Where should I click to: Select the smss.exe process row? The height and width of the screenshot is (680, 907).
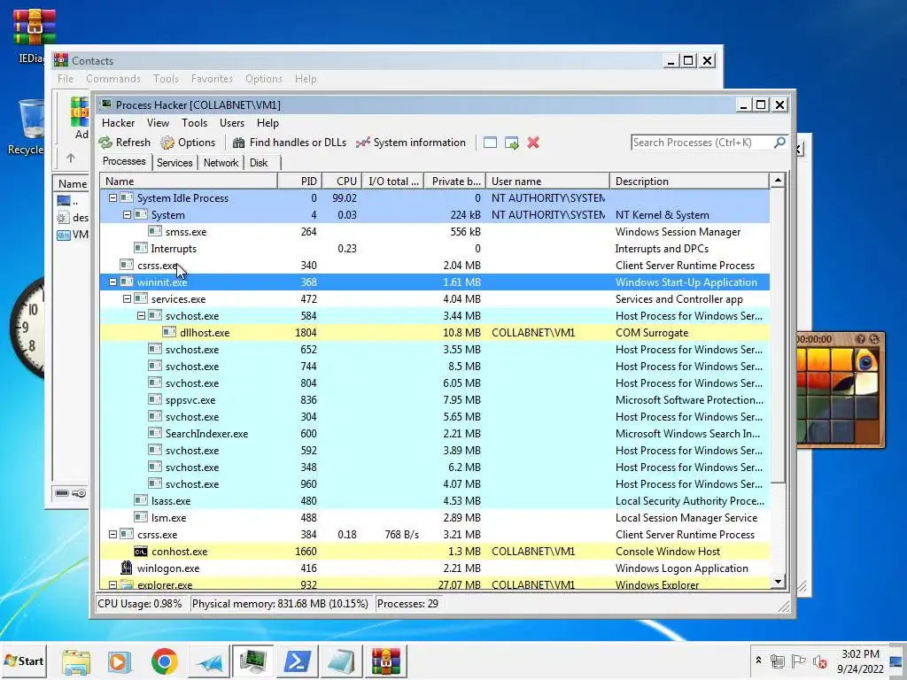click(434, 231)
